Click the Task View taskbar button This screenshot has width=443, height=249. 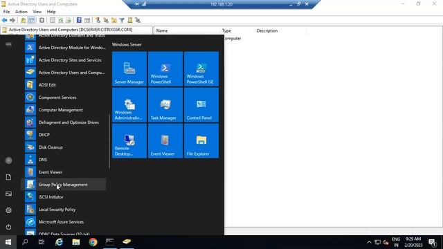tap(42, 242)
